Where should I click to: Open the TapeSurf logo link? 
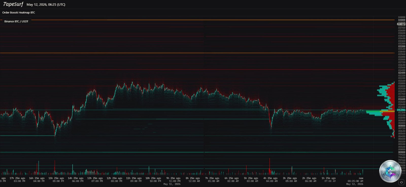[13, 4]
